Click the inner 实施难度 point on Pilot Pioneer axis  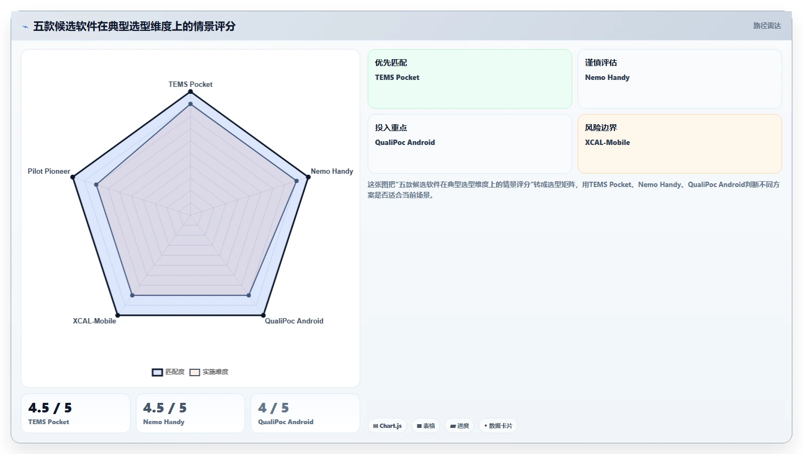(96, 185)
